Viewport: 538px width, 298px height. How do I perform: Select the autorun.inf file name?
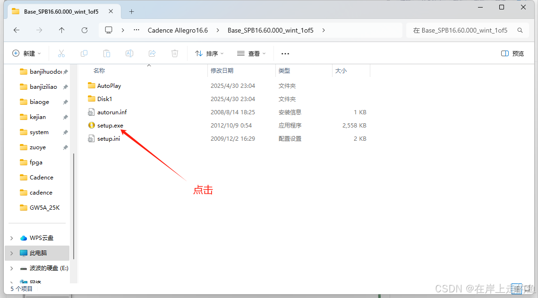point(112,112)
